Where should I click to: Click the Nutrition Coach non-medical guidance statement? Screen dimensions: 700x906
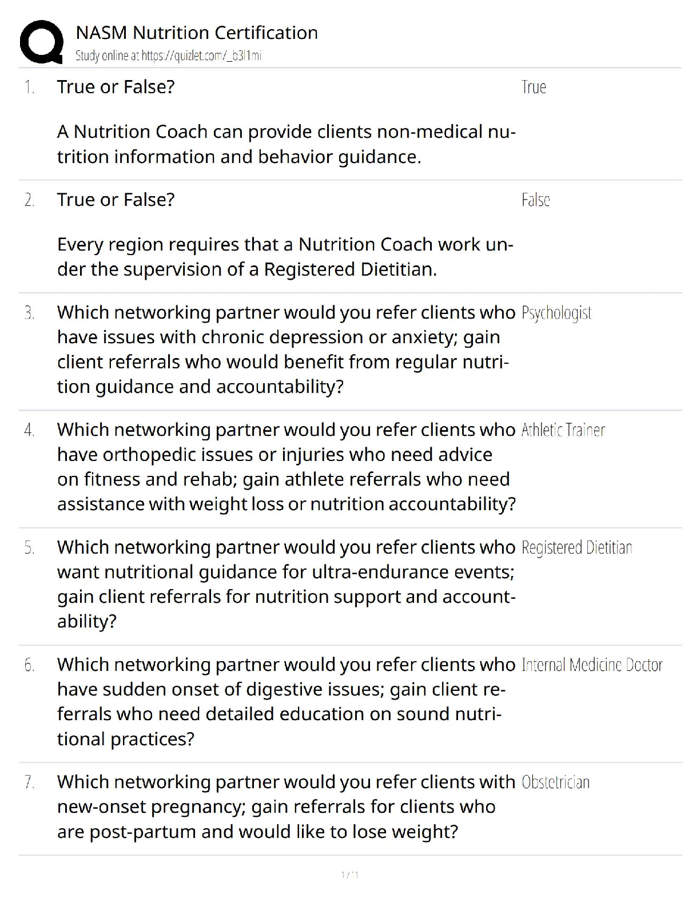286,144
